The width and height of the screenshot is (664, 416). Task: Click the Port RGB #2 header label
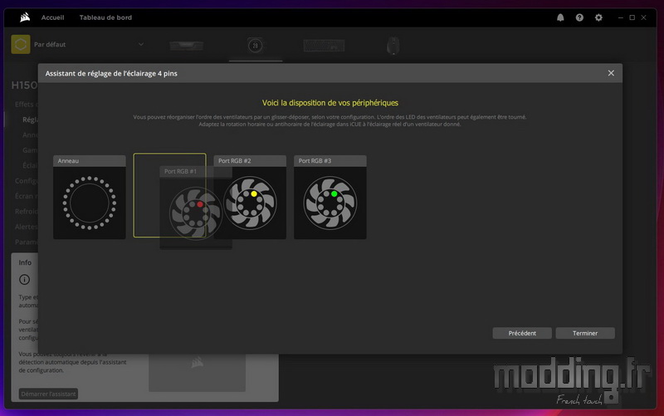coord(250,160)
